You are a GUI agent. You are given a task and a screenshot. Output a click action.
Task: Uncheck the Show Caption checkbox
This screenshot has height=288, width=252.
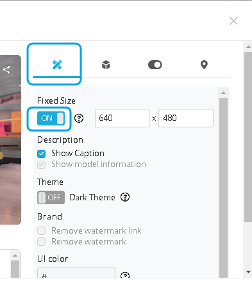click(41, 154)
